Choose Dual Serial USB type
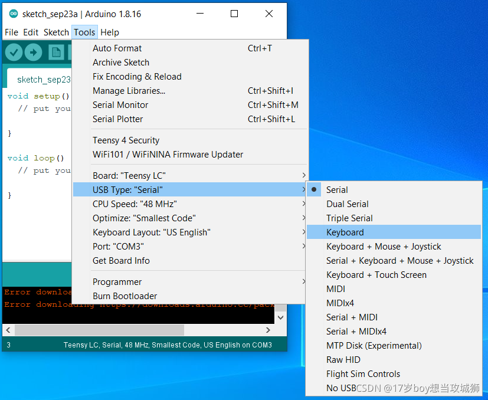The width and height of the screenshot is (488, 400). pos(394,204)
